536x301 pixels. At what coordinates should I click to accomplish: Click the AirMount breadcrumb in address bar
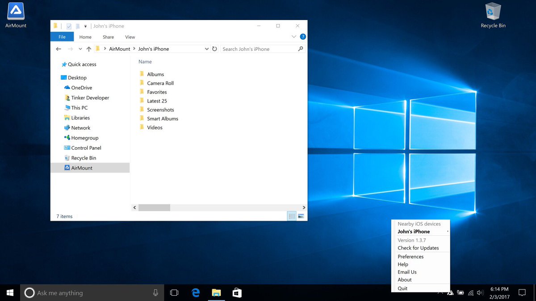pyautogui.click(x=120, y=49)
